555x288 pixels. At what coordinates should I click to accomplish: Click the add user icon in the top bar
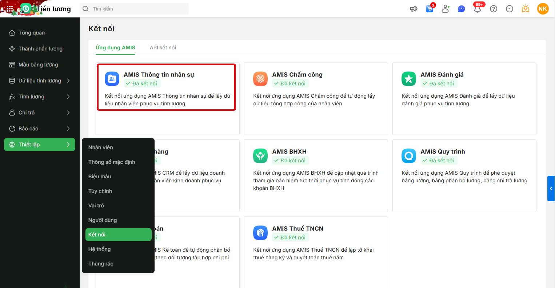446,9
